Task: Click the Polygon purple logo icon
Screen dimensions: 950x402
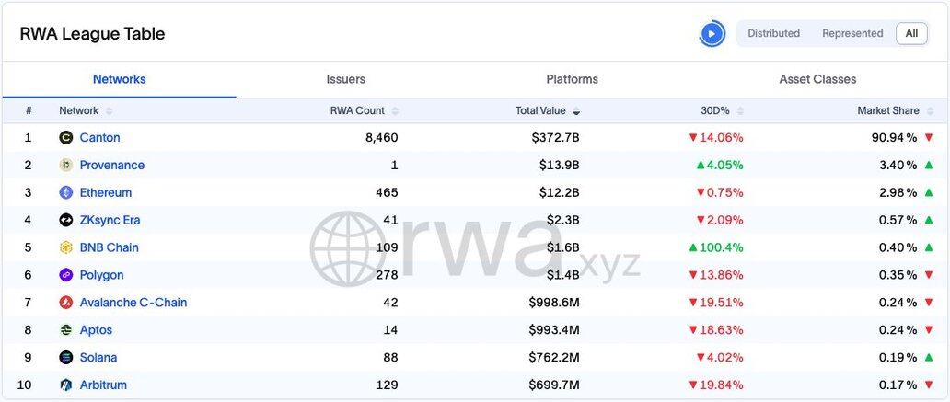Action: 65,275
